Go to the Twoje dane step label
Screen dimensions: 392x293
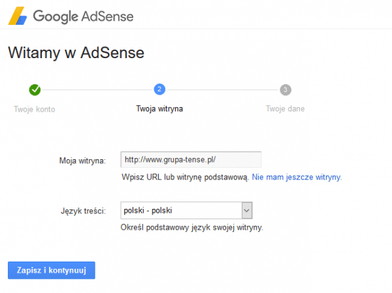coord(286,109)
